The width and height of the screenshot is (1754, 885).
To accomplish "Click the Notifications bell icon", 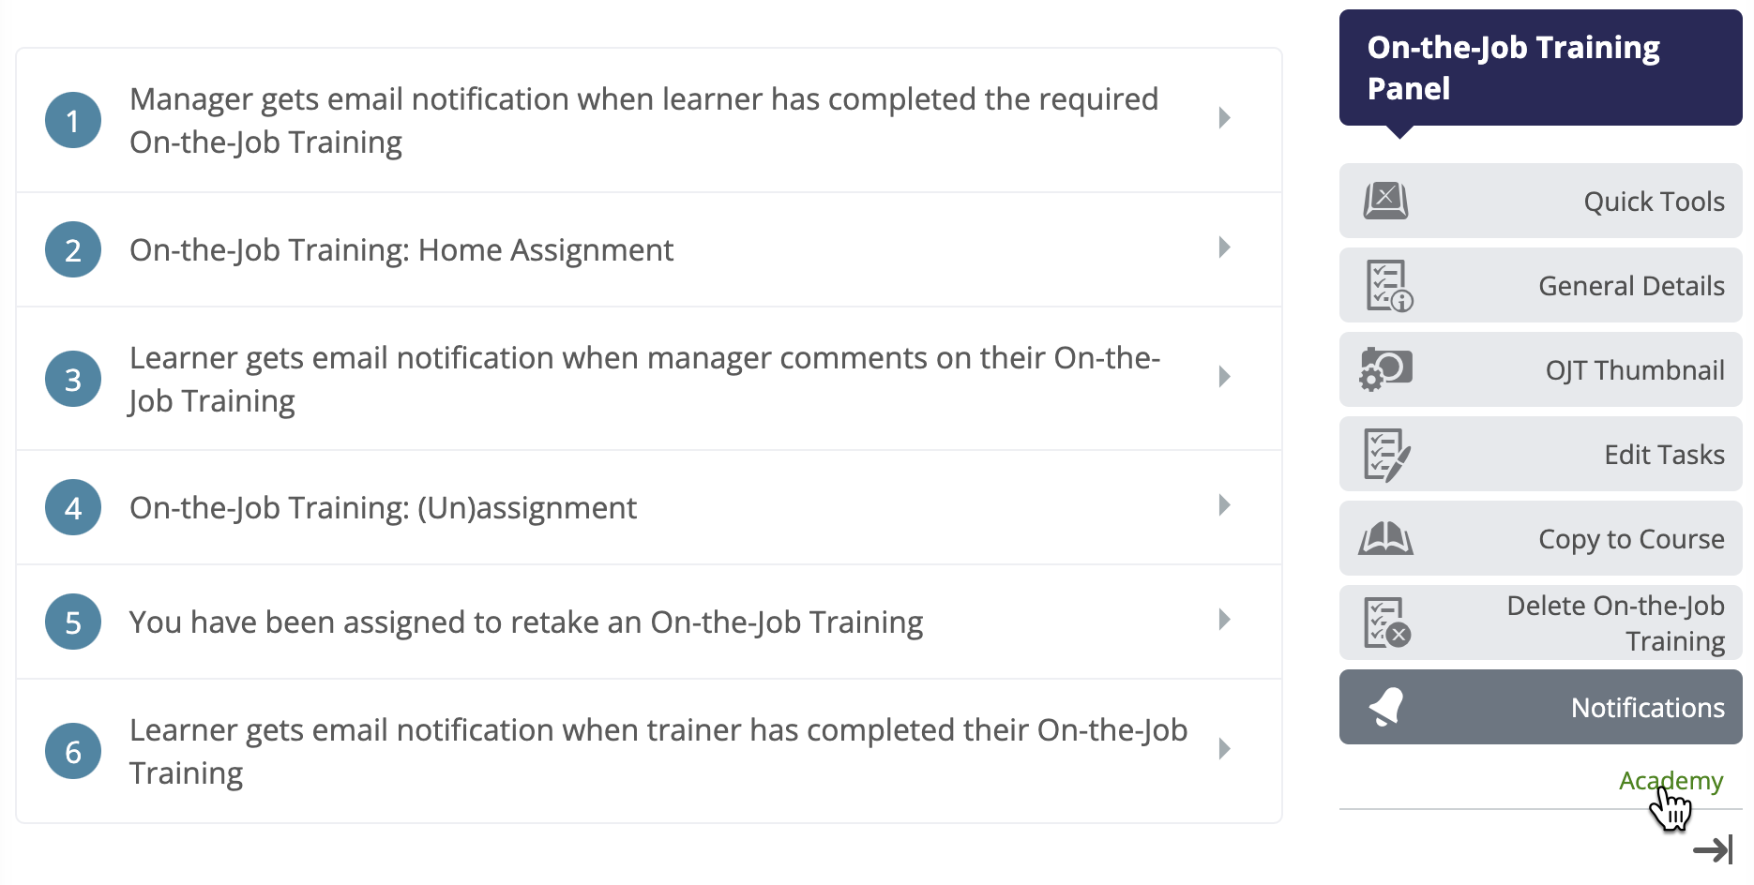I will [1386, 707].
